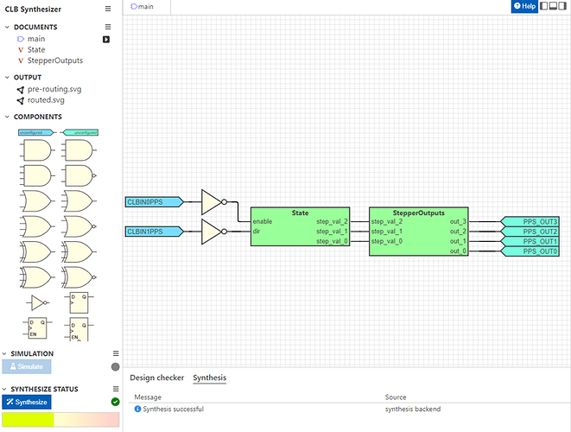
Task: Click the Source column header
Action: [396, 397]
